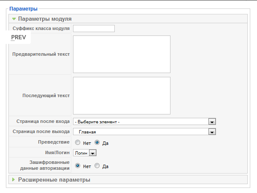Expand the Расширенные параметры section arrow

(14, 179)
